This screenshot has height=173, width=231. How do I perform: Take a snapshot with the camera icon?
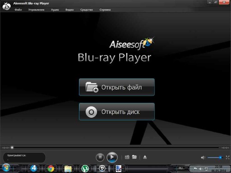[x=127, y=157]
